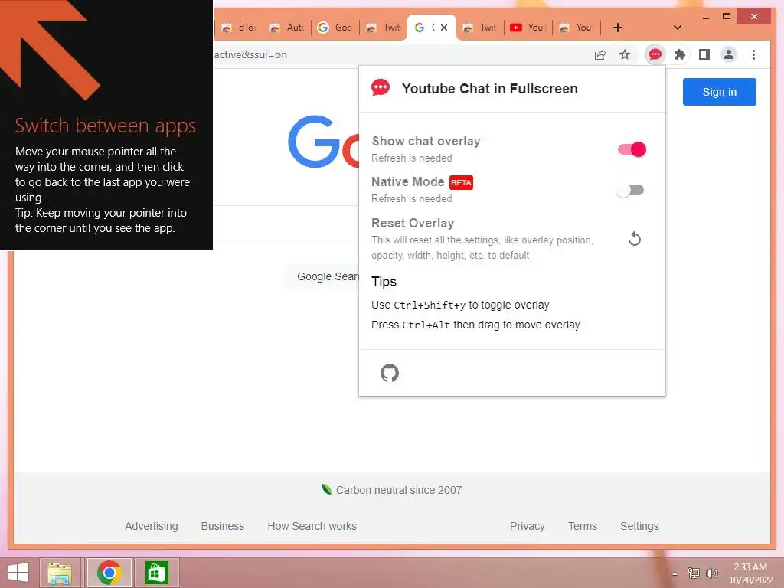Open the profile avatar icon

(729, 54)
